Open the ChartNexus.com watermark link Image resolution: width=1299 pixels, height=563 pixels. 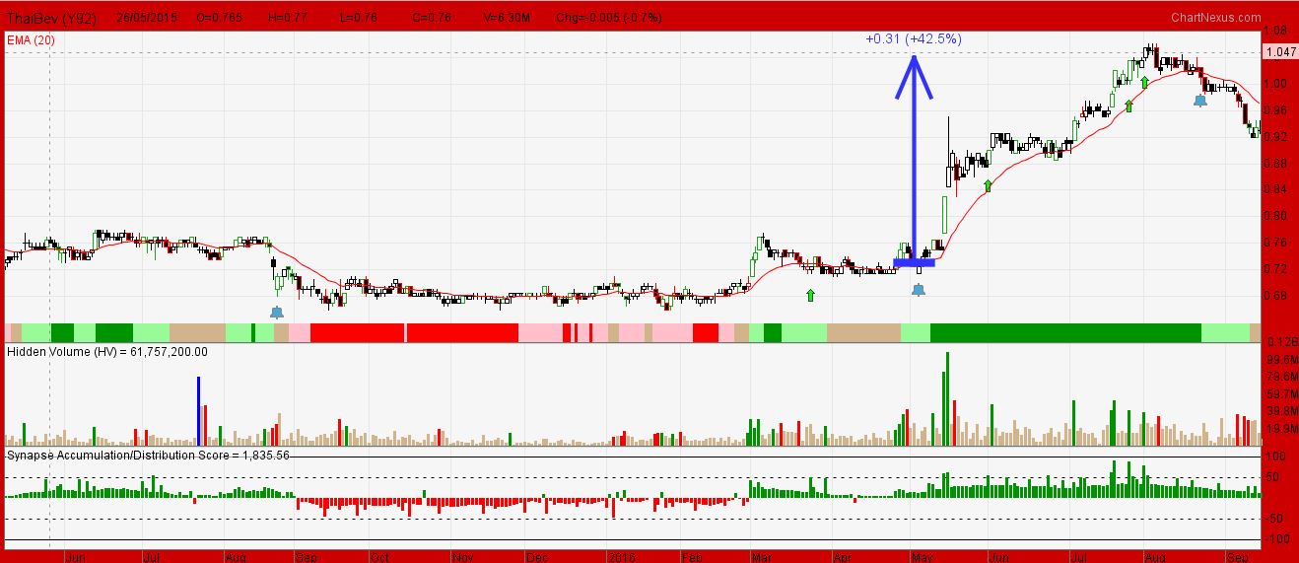(x=1215, y=17)
